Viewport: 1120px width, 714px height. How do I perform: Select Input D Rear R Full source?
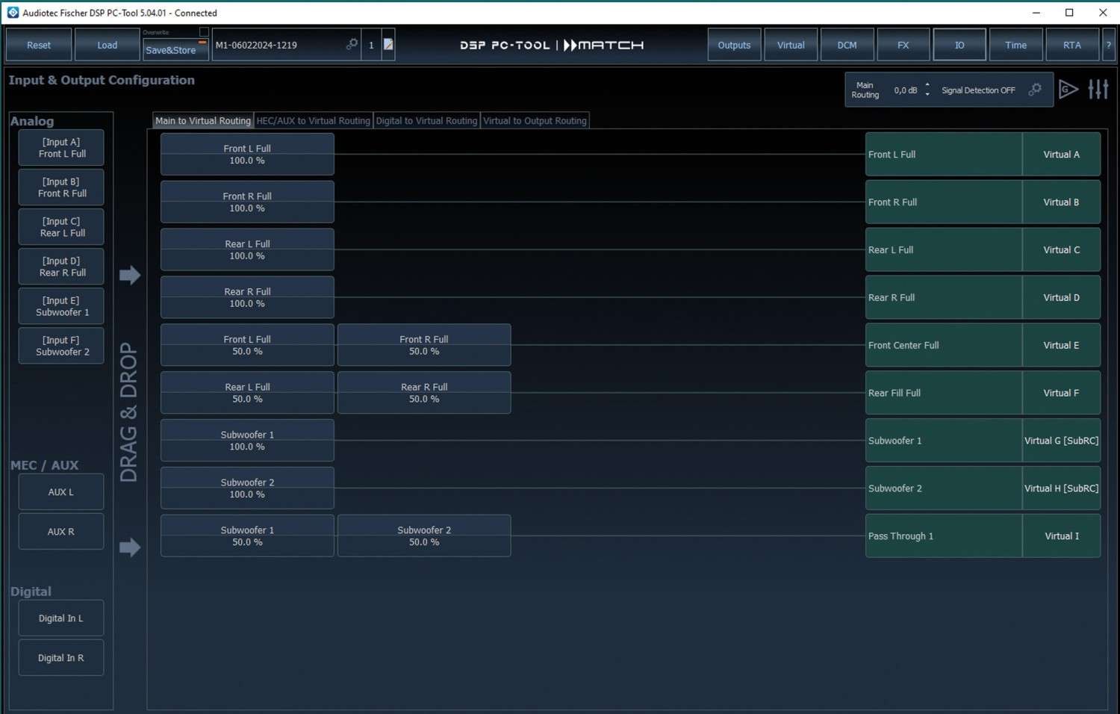(61, 267)
